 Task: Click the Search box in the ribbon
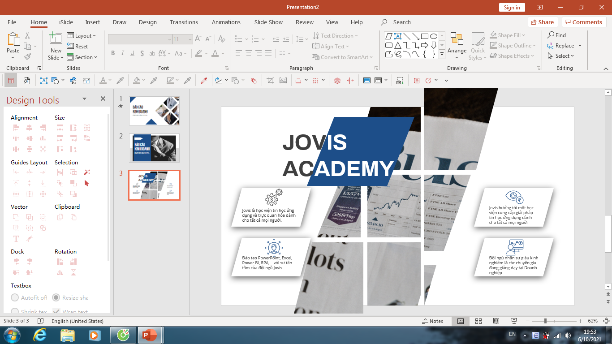click(x=402, y=22)
